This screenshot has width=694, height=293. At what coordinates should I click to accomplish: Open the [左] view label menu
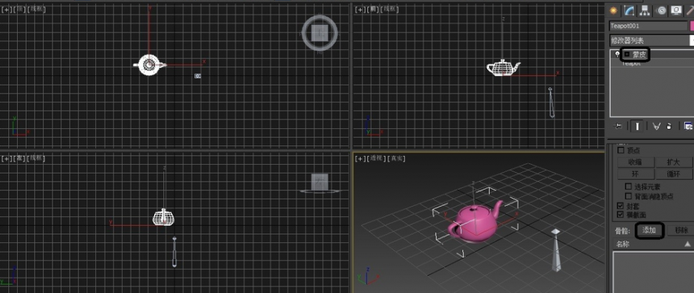pyautogui.click(x=20, y=158)
